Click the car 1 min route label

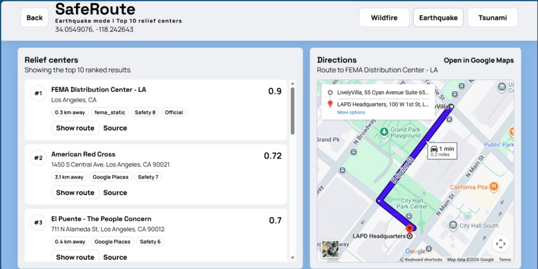(x=443, y=151)
